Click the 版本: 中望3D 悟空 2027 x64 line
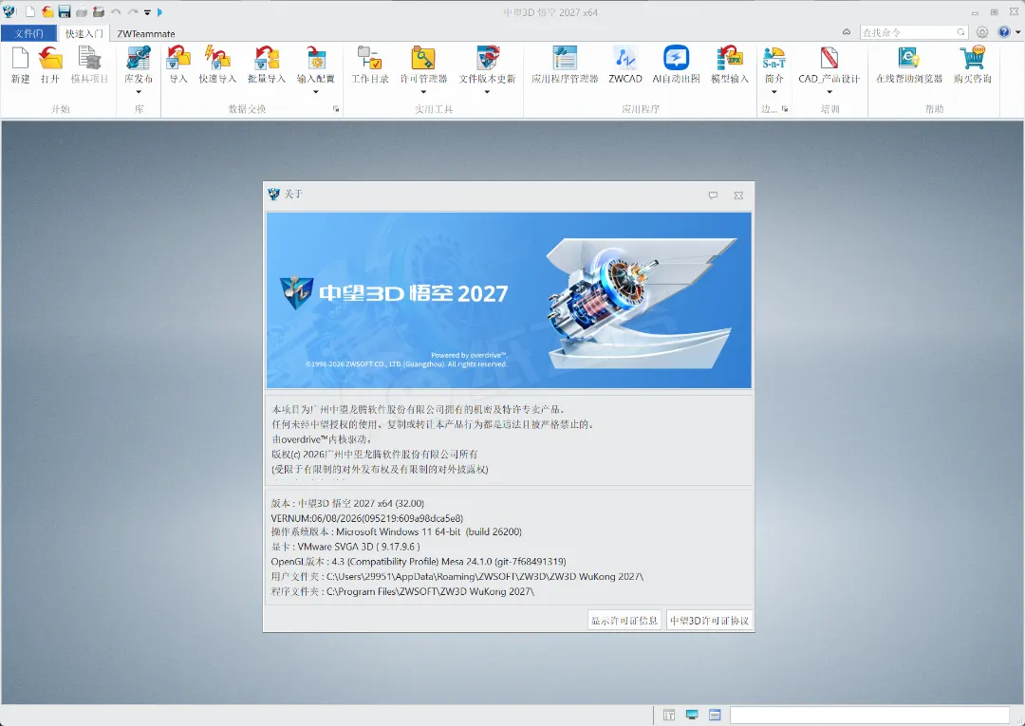Image resolution: width=1025 pixels, height=726 pixels. (347, 503)
